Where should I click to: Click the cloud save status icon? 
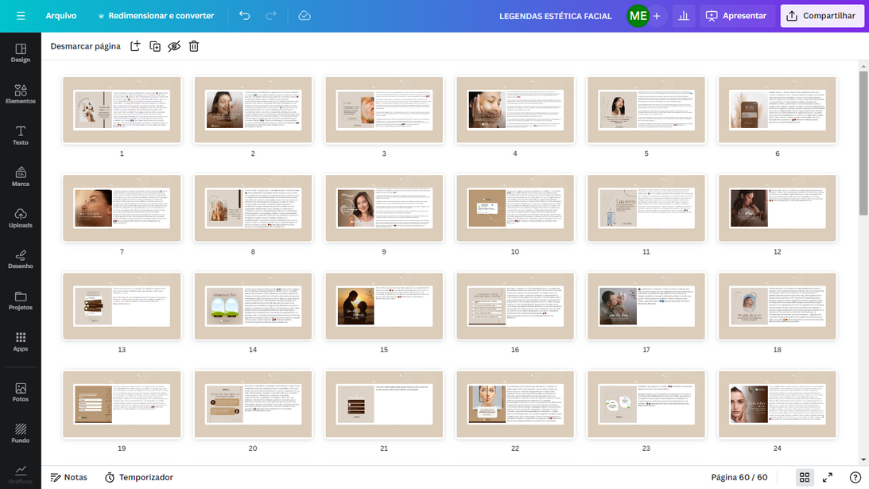305,16
